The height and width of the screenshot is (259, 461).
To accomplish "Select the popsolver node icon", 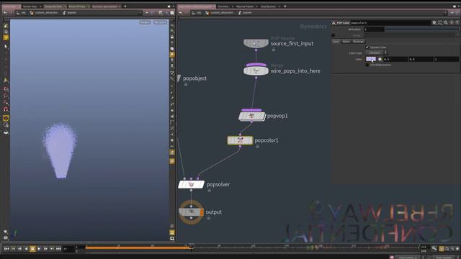I will 191,184.
